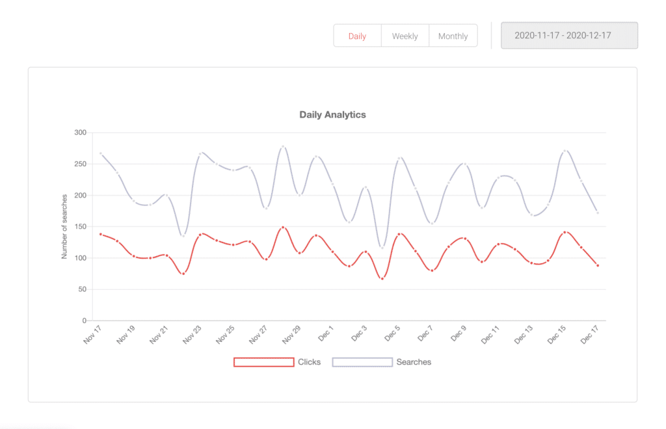Image resolution: width=666 pixels, height=429 pixels.
Task: Switch to the Monthly view tab
Action: tap(453, 36)
